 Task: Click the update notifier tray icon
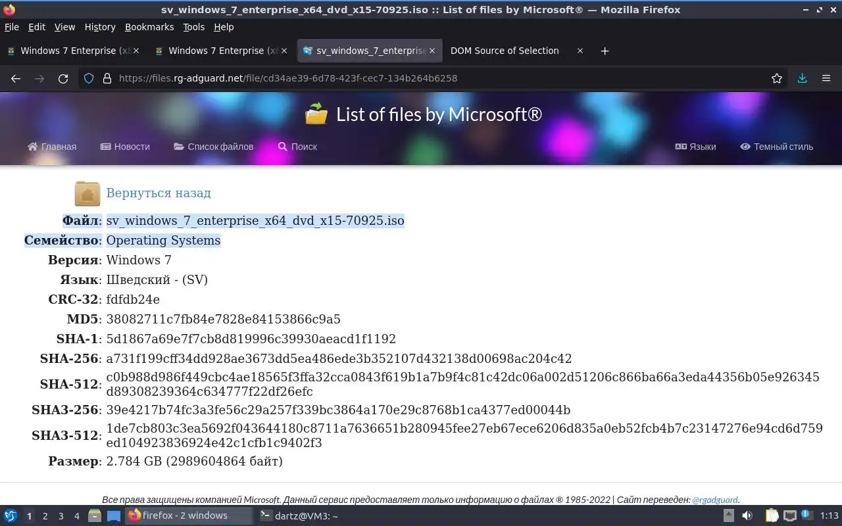(806, 515)
